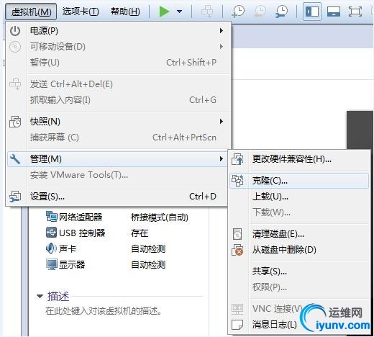The image size is (374, 337).
Task: Choose 清理磁盘(E)... in submenu
Action: 299,234
